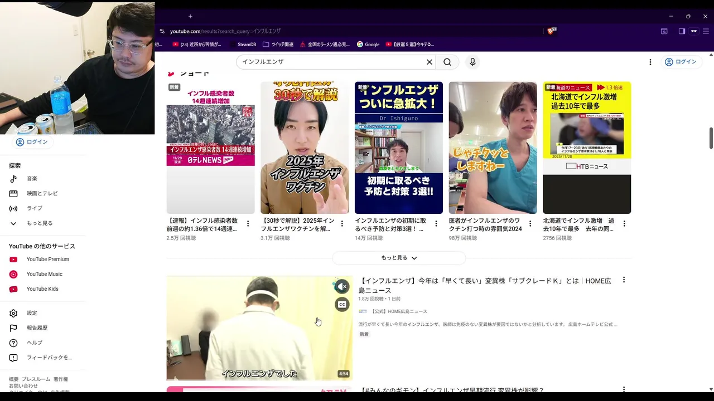
Task: Click the page vertical scrollbar thumb
Action: [711, 138]
